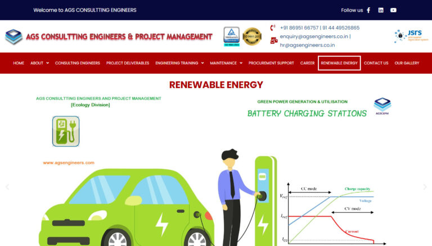
Task: Open Procurement Support page
Action: click(x=271, y=63)
